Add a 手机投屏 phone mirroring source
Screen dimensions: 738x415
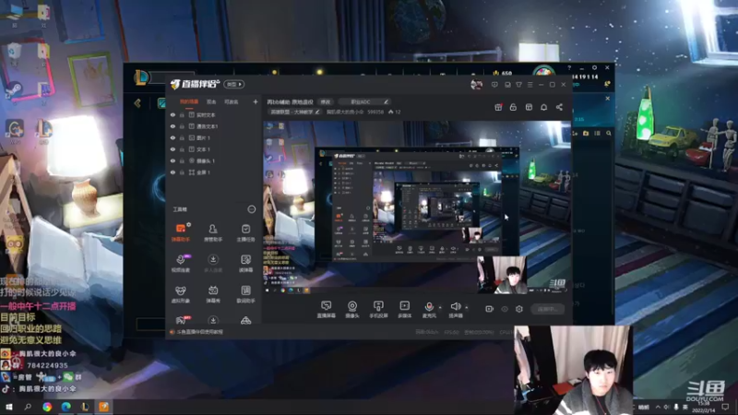tap(378, 309)
